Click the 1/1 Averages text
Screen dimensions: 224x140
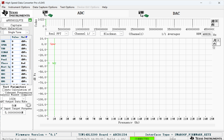(x=171, y=34)
